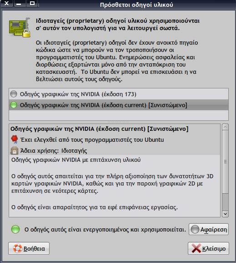Click the pane divider handle between list and details

[x=119, y=122]
